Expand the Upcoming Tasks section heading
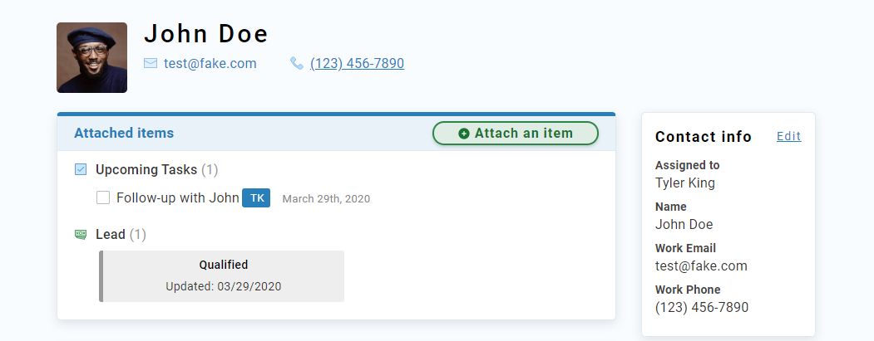The height and width of the screenshot is (341, 874). coord(146,169)
